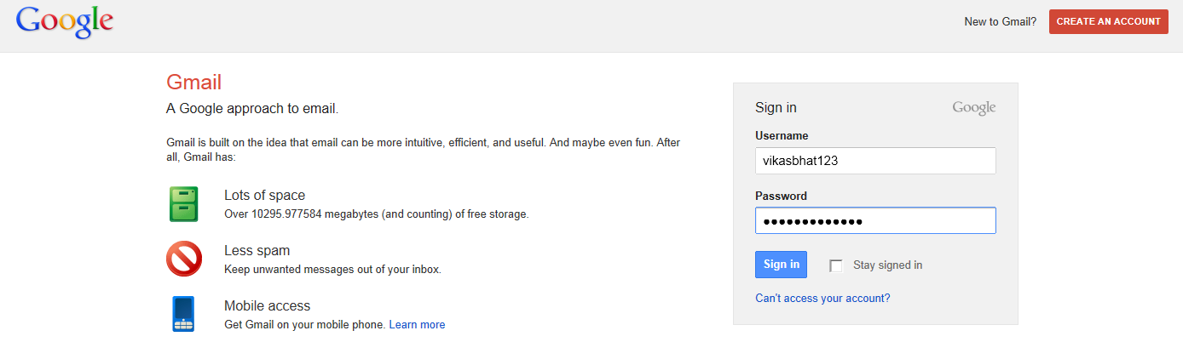
Task: Click the Lots of space heading
Action: click(x=264, y=196)
